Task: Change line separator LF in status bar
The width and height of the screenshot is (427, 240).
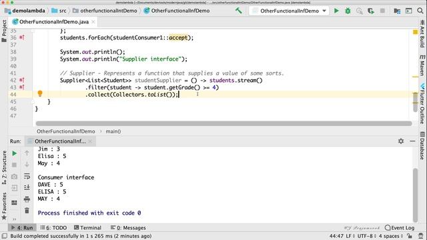Action: tap(350, 236)
